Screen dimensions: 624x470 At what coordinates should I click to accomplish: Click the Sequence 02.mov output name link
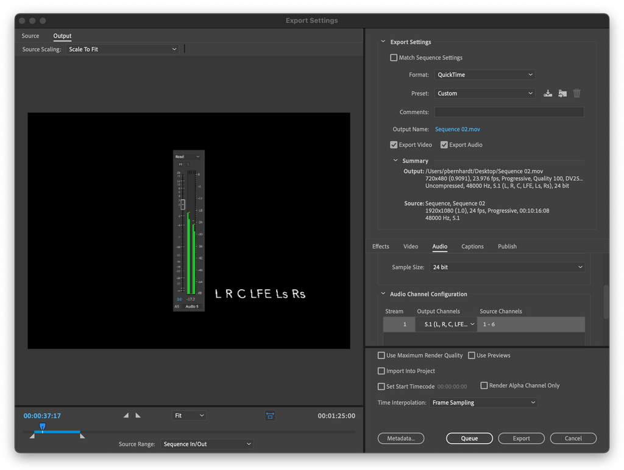(457, 129)
